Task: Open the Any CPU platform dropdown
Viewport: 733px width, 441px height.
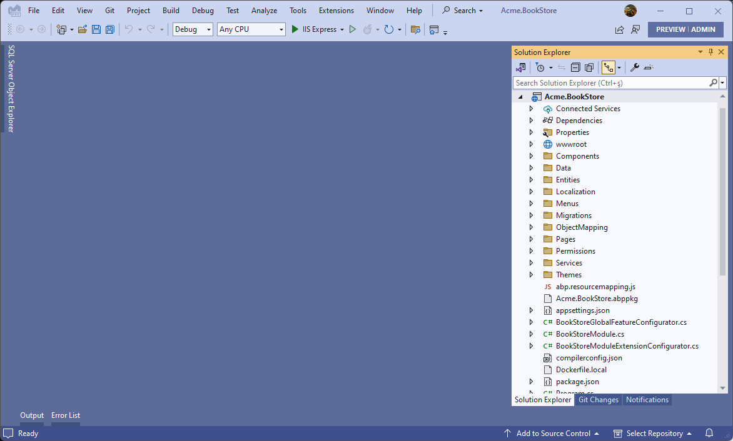Action: [x=251, y=29]
